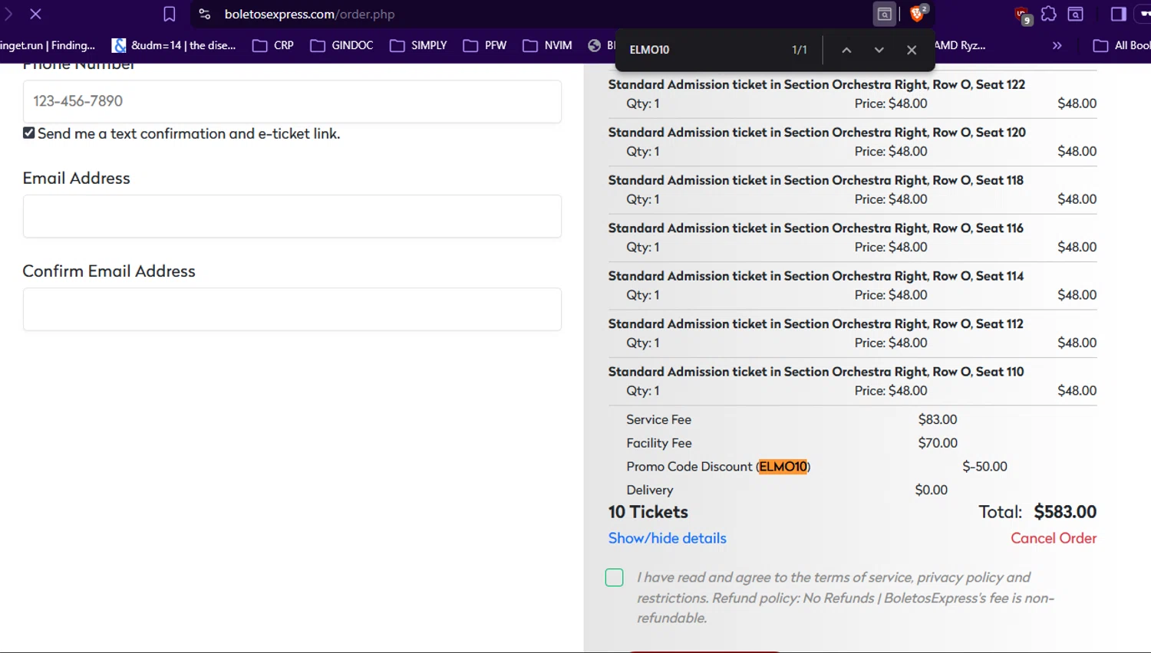
Task: Open the extensions puzzle icon
Action: tap(1049, 14)
